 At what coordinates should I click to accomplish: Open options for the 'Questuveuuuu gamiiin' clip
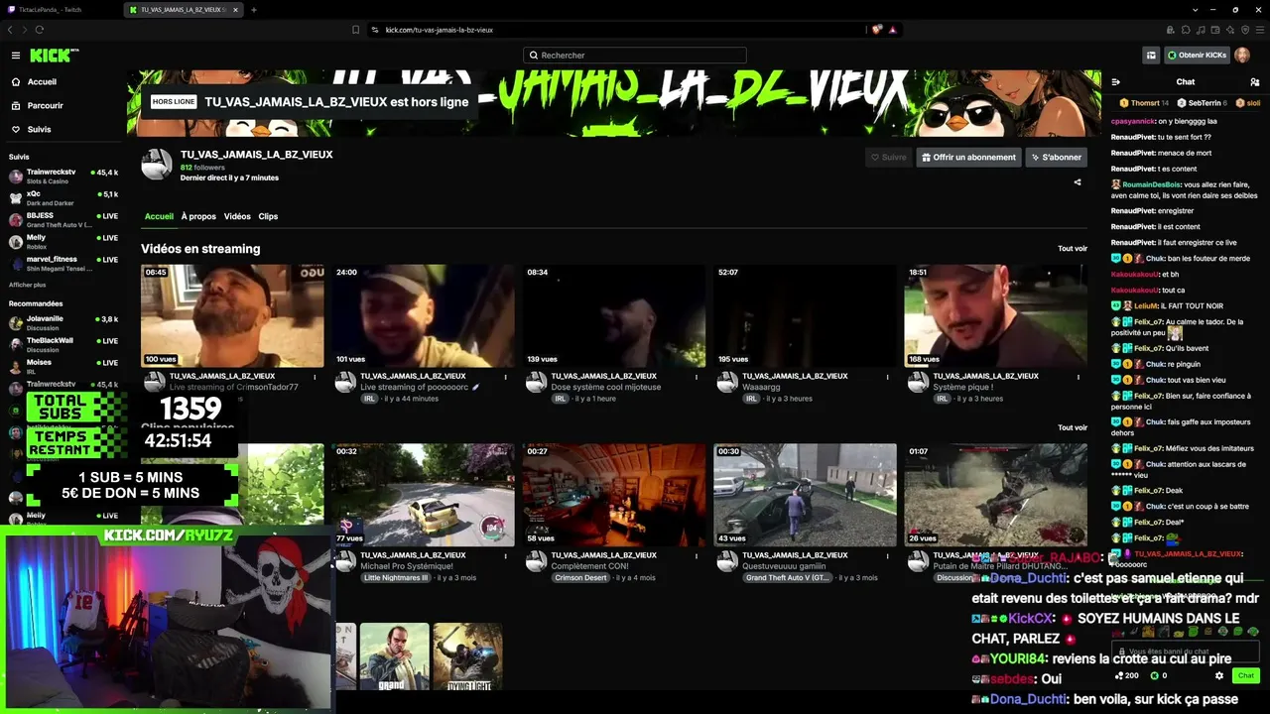point(888,555)
